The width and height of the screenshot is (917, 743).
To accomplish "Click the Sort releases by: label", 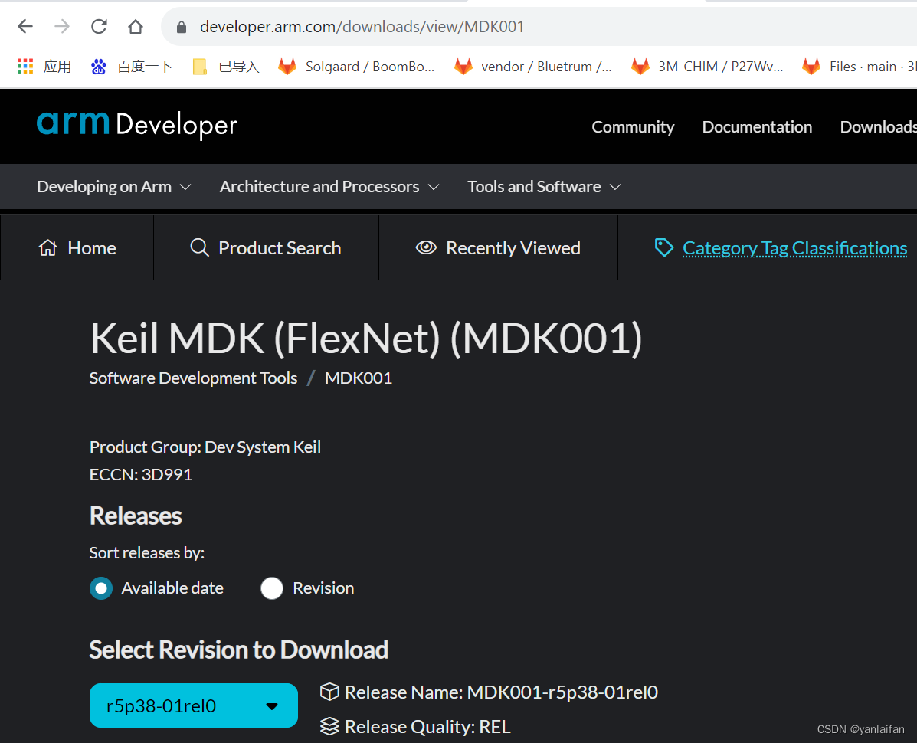I will tap(147, 553).
